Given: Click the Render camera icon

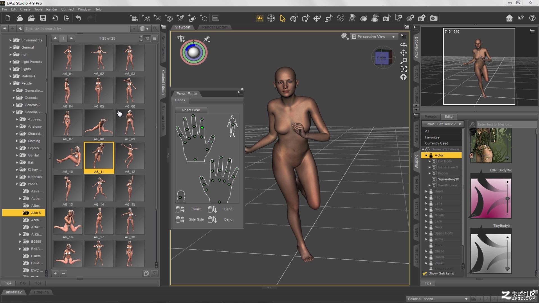Looking at the screenshot, I should [x=434, y=19].
